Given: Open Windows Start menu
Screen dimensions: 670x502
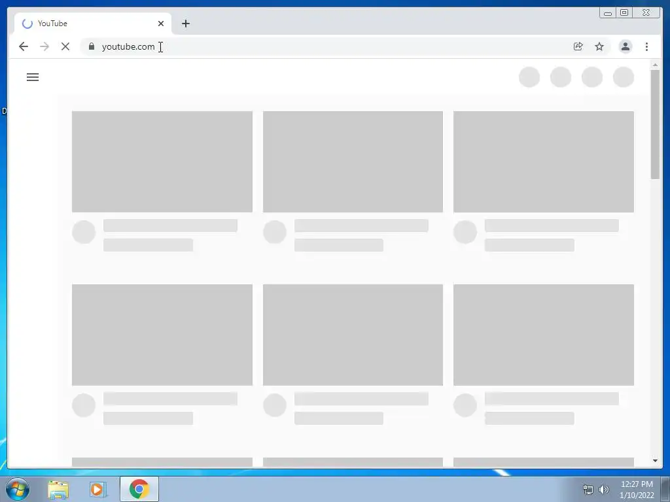Looking at the screenshot, I should click(18, 489).
